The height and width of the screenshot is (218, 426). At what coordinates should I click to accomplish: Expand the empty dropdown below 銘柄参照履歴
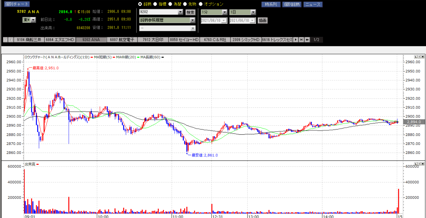coord(193,28)
